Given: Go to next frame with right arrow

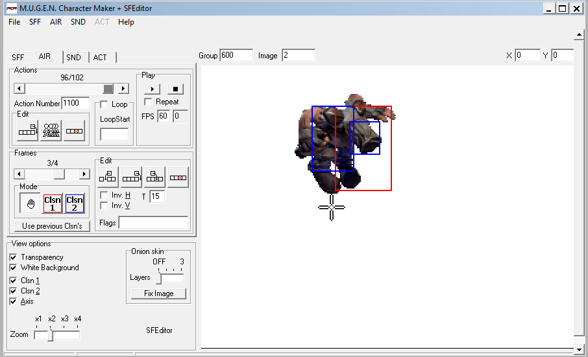Looking at the screenshot, I should click(84, 174).
